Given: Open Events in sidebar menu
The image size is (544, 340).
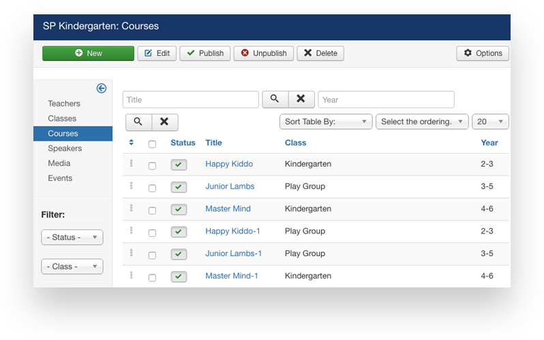Looking at the screenshot, I should [x=60, y=178].
